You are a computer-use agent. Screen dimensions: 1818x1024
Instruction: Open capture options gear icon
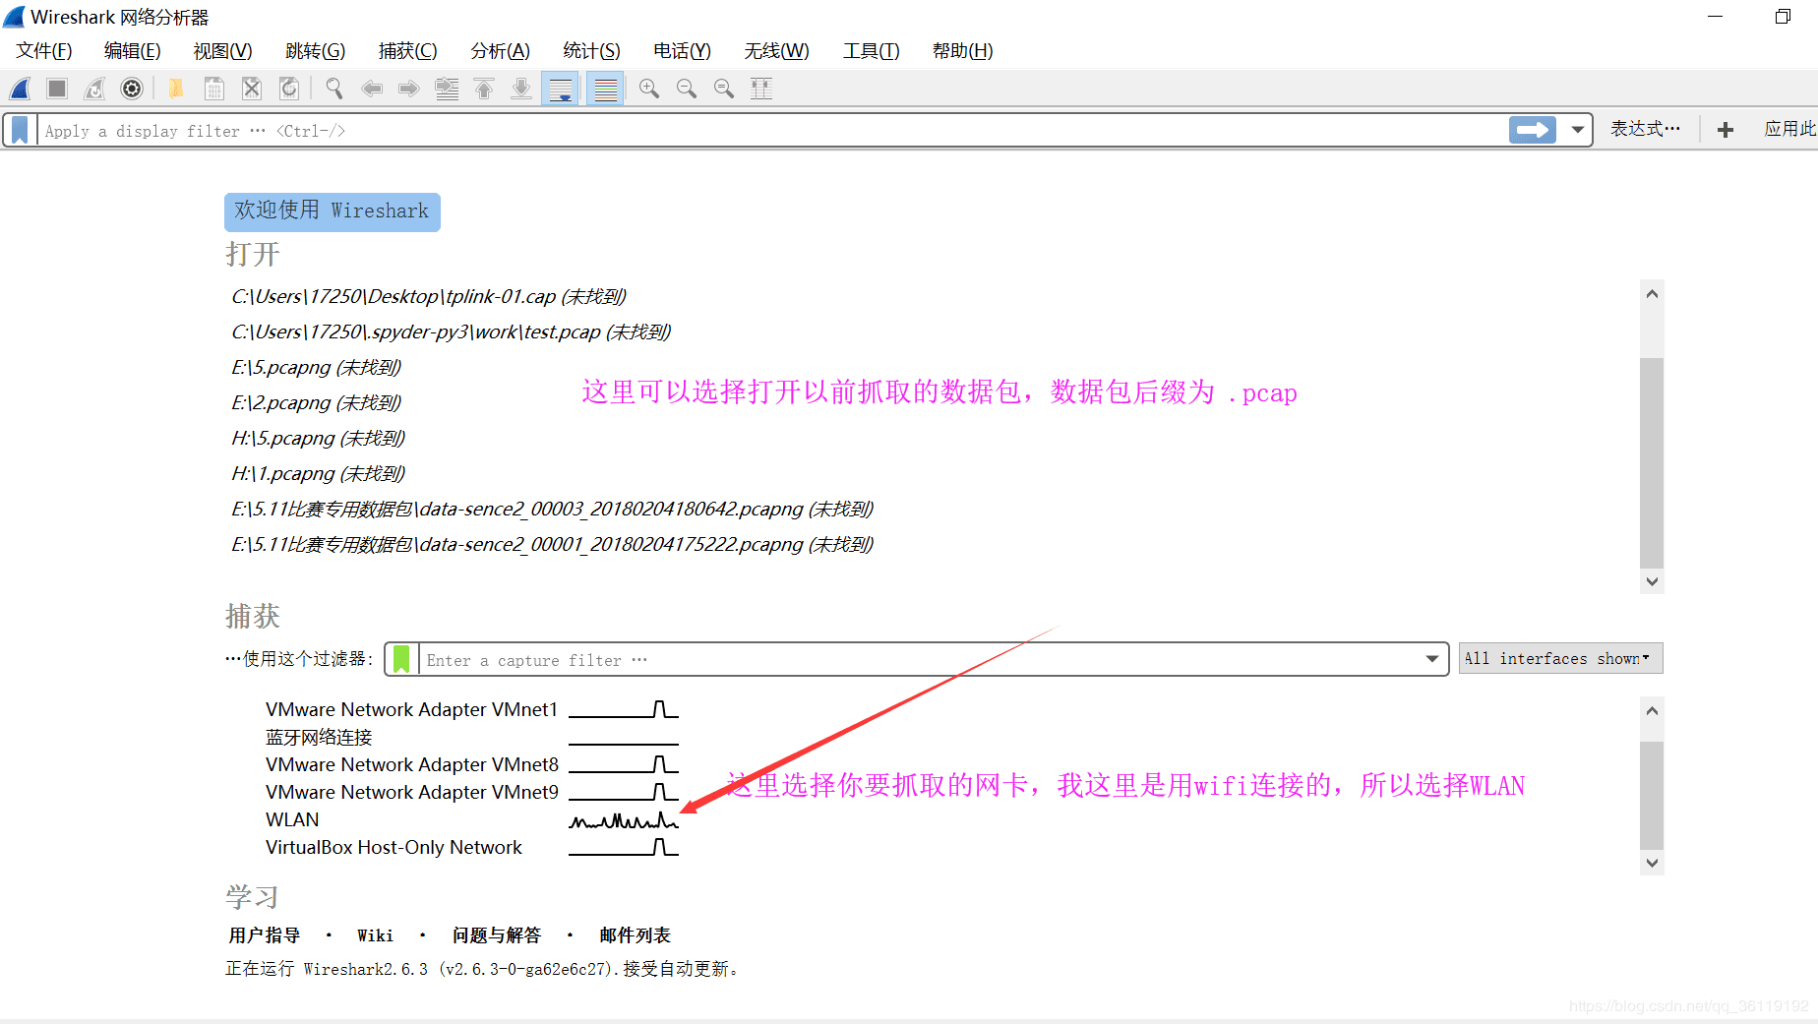(x=131, y=89)
